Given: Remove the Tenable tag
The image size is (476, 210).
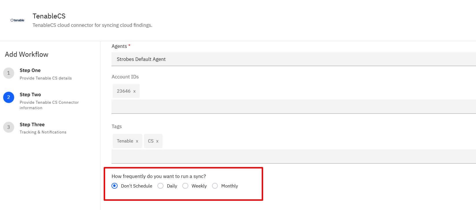Looking at the screenshot, I should click(x=137, y=141).
